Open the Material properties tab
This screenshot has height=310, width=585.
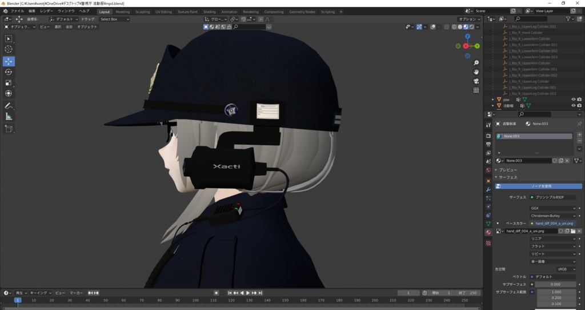click(x=488, y=232)
